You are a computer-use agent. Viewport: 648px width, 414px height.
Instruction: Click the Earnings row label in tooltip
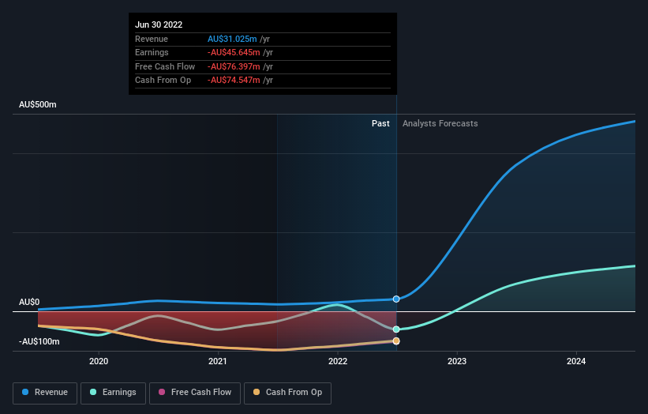point(152,52)
